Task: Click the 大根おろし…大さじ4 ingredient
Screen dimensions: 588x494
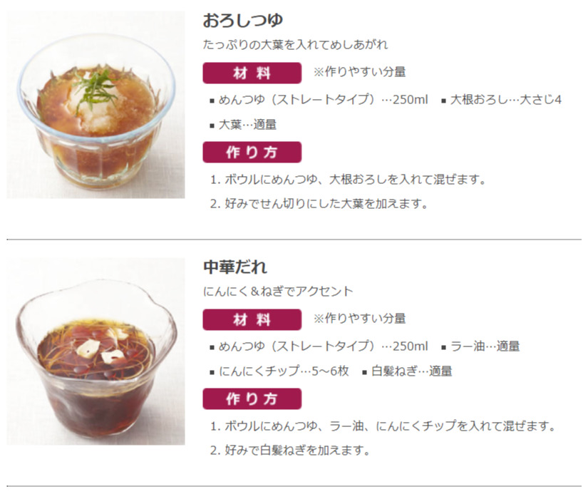Action: pos(501,100)
